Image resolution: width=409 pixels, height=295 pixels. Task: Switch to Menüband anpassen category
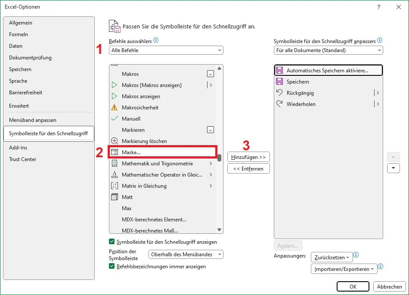coord(33,120)
